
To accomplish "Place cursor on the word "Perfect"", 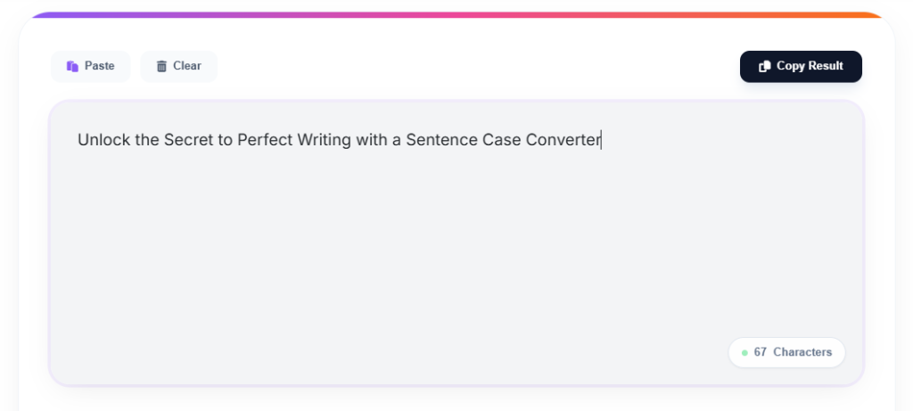I will 265,140.
